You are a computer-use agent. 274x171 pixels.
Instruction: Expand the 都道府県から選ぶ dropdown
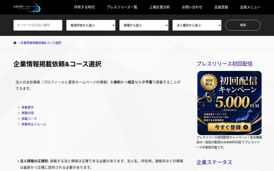tap(91, 25)
